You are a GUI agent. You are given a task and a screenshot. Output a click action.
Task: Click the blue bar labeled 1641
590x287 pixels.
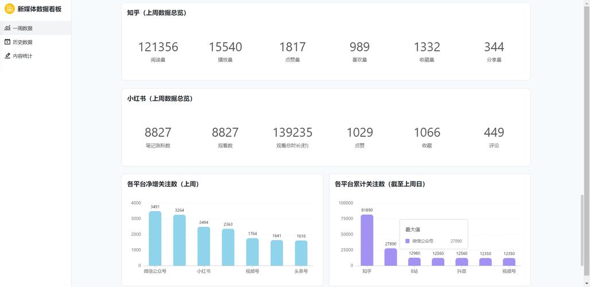click(x=277, y=253)
